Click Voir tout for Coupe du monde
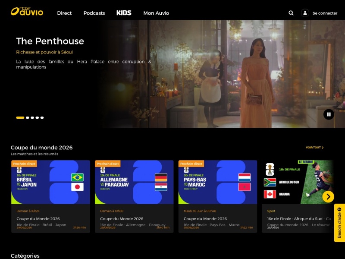This screenshot has height=259, width=345. (x=315, y=147)
